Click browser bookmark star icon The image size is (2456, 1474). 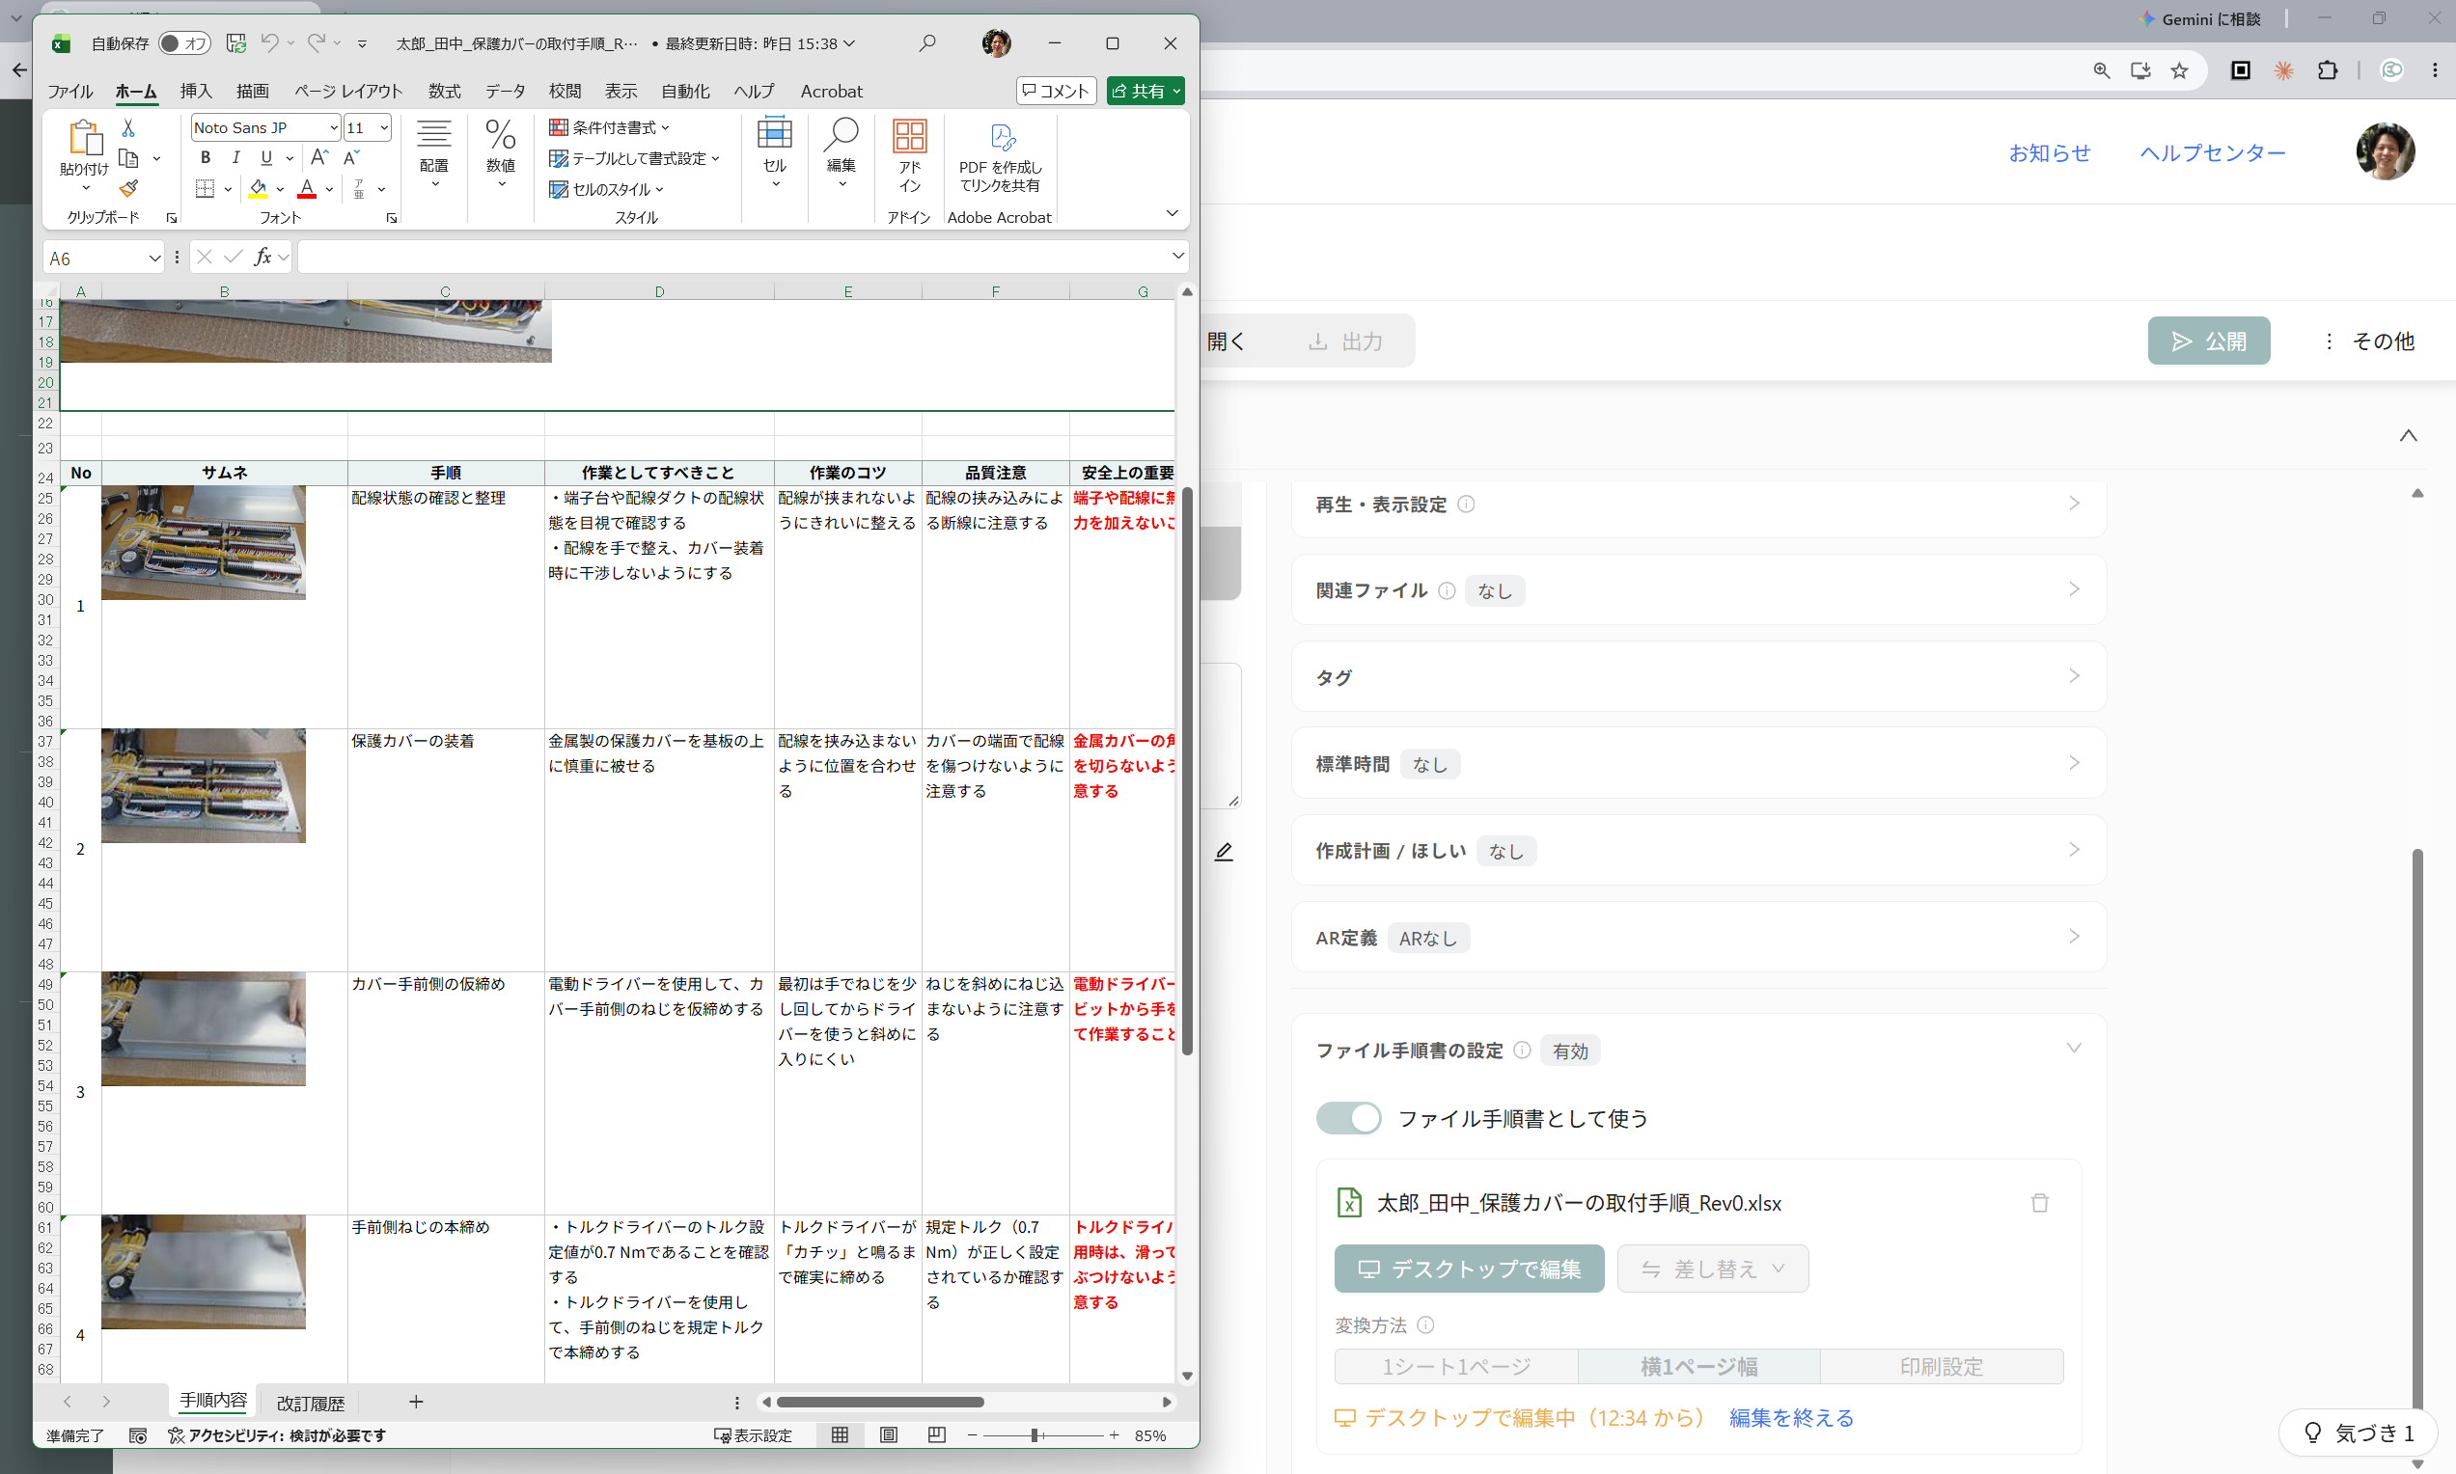pos(2179,70)
